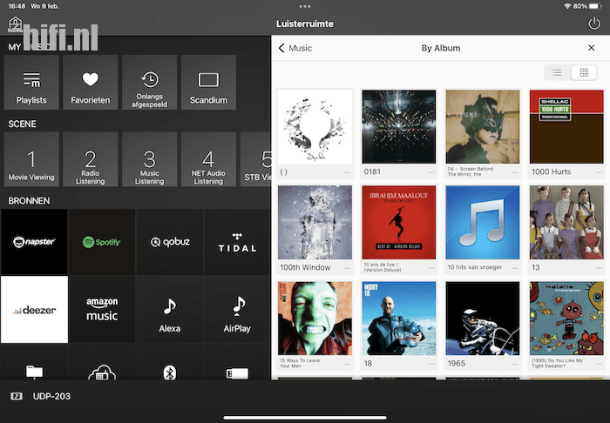The image size is (610, 423).
Task: Tap the Luisterruimte room title
Action: pyautogui.click(x=305, y=24)
